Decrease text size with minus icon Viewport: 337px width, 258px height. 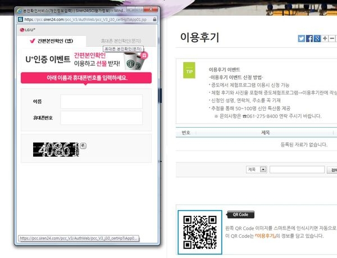coord(332,38)
